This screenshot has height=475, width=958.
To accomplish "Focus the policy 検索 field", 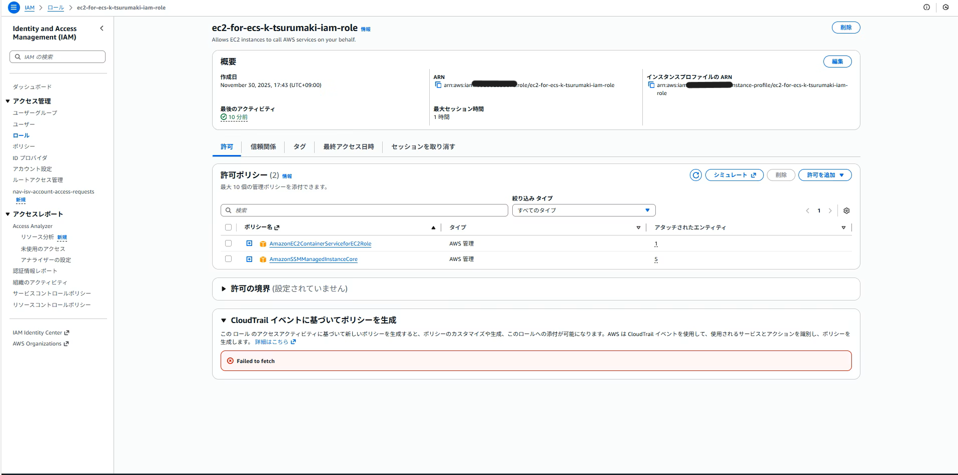I will 364,210.
